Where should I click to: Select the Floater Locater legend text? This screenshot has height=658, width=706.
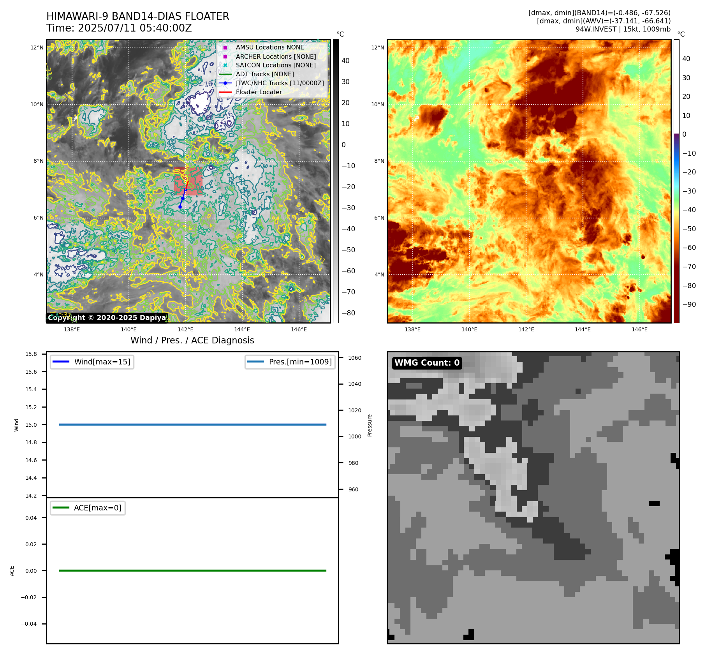[259, 92]
